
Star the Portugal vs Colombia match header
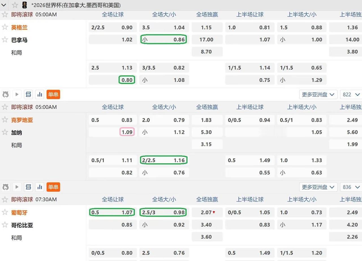click(x=5, y=199)
